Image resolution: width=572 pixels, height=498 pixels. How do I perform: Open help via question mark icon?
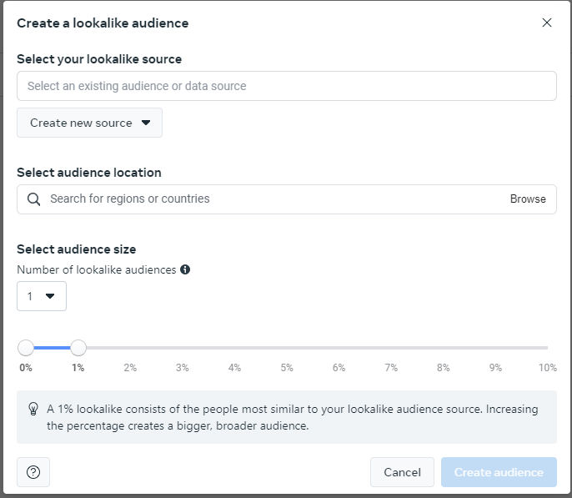pos(33,472)
